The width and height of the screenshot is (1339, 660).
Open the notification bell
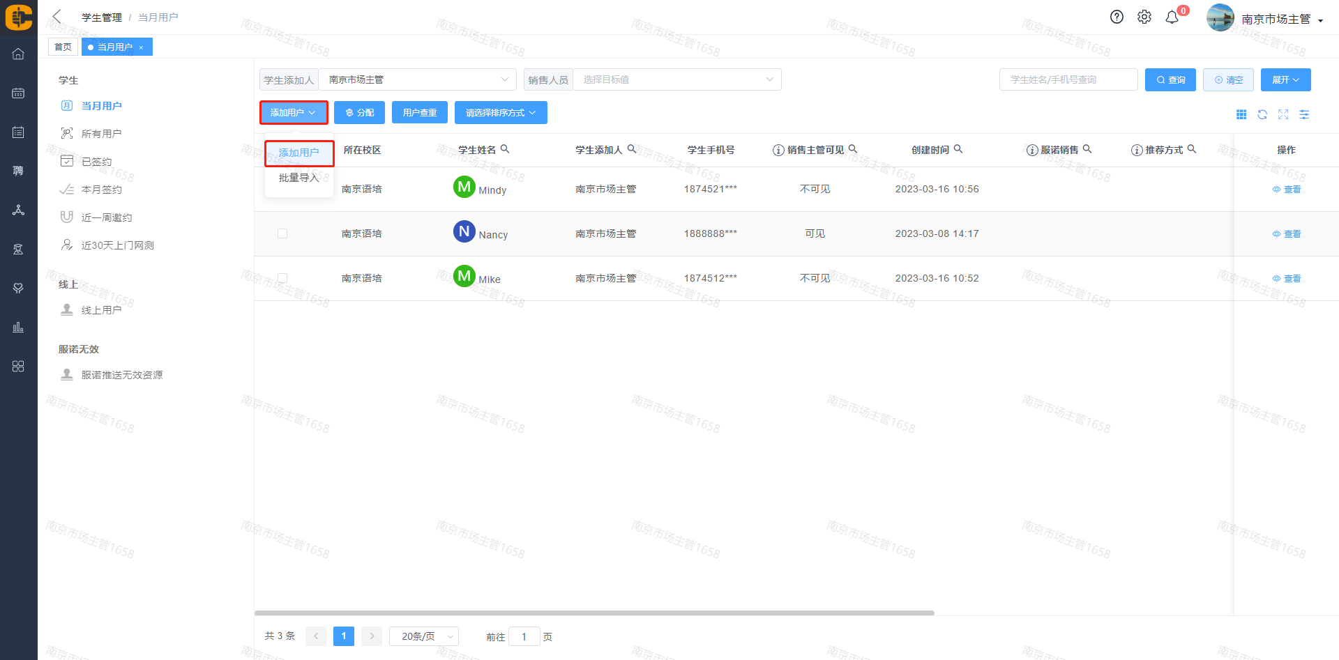point(1172,17)
